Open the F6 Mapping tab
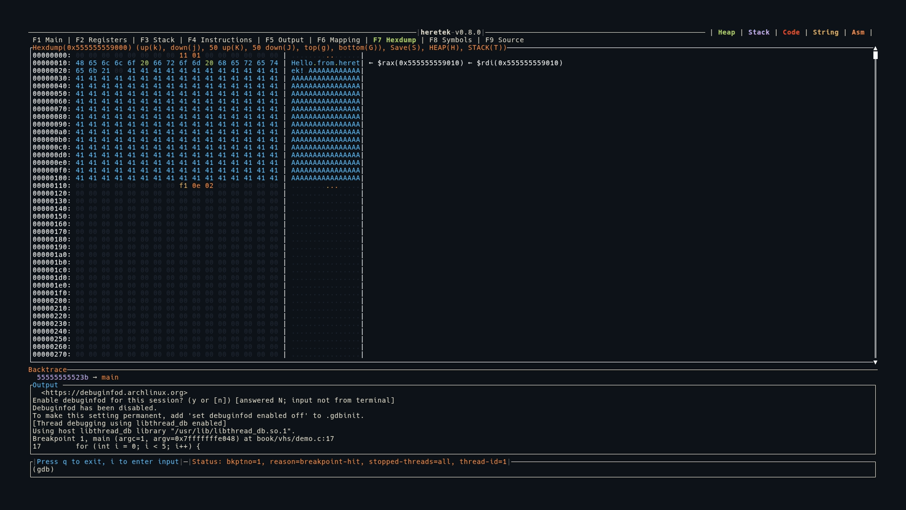Screen dimensions: 906x510 (338, 40)
